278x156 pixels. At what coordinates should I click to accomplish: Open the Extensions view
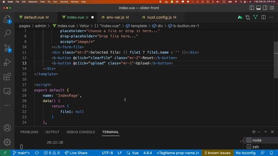tap(7, 77)
